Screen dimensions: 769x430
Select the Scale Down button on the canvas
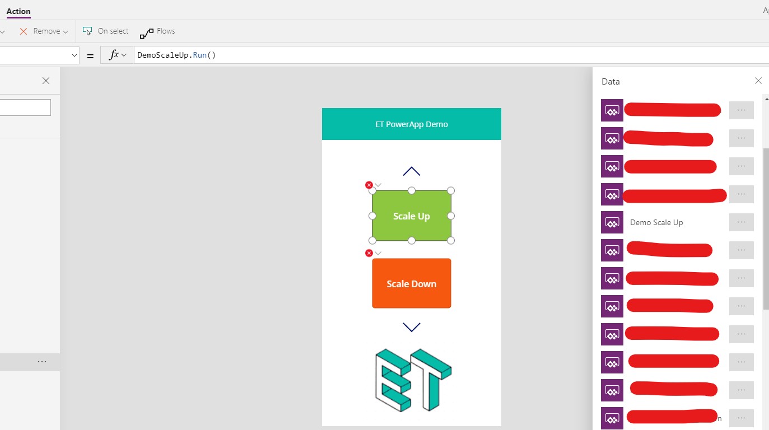click(x=412, y=283)
